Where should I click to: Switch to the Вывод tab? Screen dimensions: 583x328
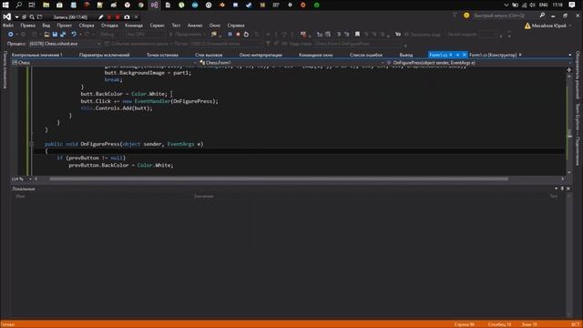[x=406, y=55]
